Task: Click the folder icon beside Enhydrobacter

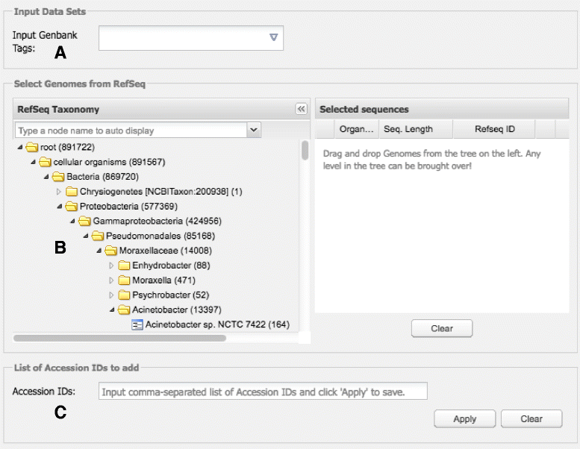Action: point(125,266)
